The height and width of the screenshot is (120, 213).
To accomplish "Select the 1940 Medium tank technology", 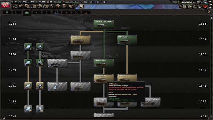I will tap(104, 79).
